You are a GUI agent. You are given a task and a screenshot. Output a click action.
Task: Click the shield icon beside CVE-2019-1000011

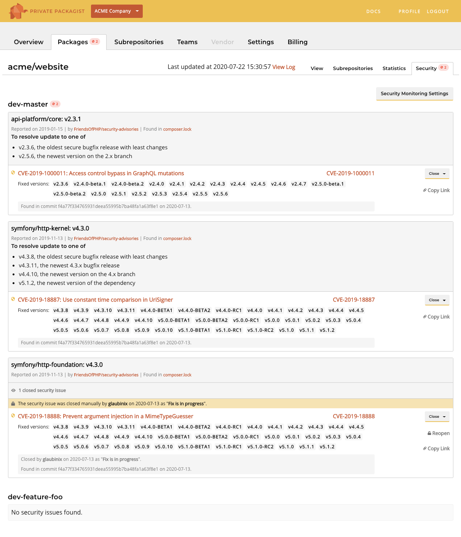[x=13, y=173]
